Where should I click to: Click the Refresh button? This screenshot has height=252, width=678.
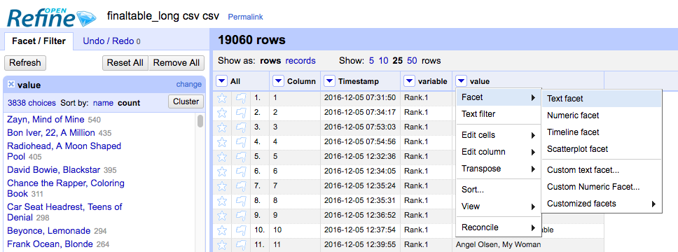(x=25, y=63)
